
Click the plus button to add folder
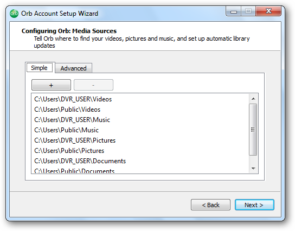51,85
